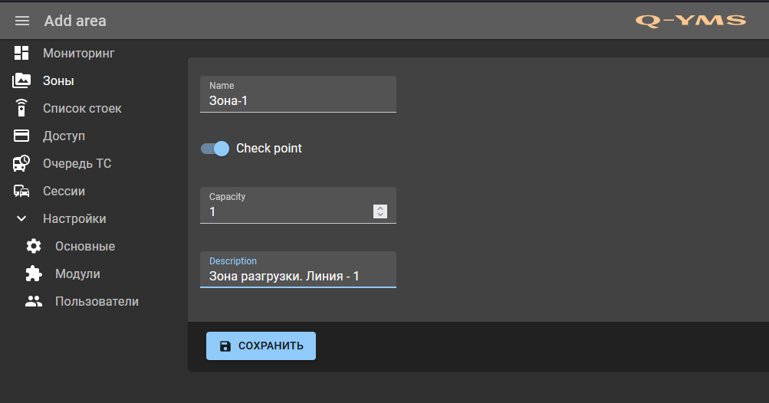Click the Сохранить button
This screenshot has height=403, width=769.
pyautogui.click(x=261, y=346)
